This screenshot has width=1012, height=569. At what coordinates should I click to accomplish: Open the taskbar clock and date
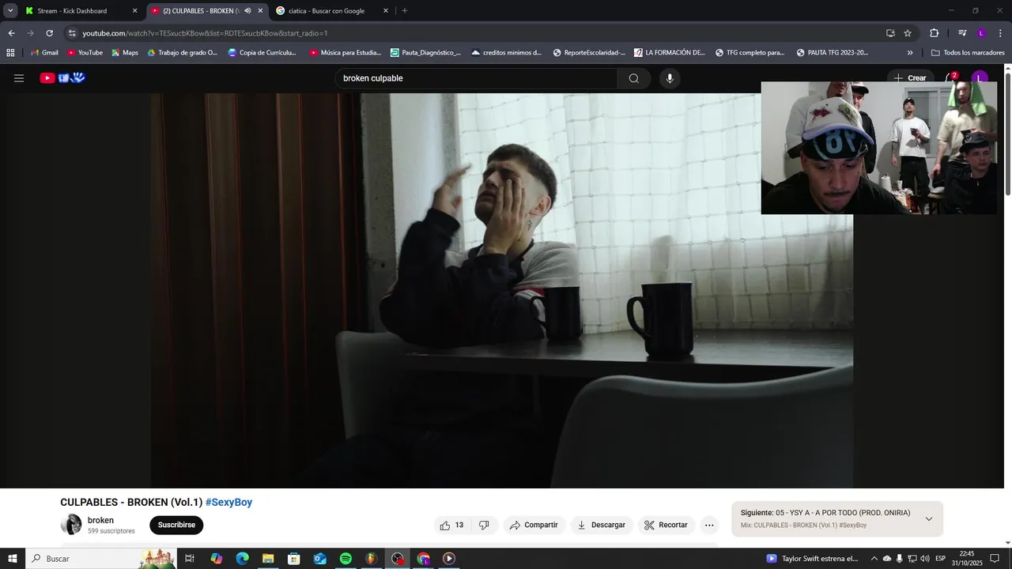[966, 559]
